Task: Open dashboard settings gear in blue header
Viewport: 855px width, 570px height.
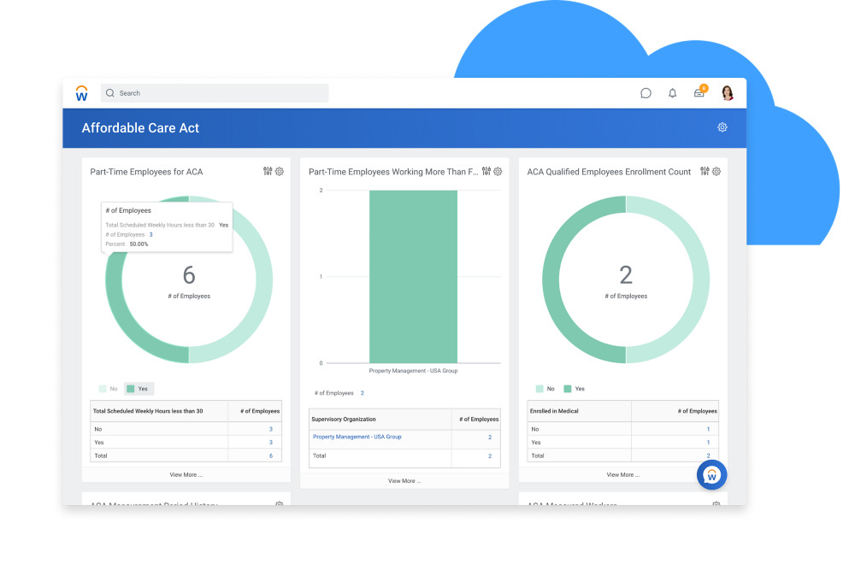Action: 722,127
